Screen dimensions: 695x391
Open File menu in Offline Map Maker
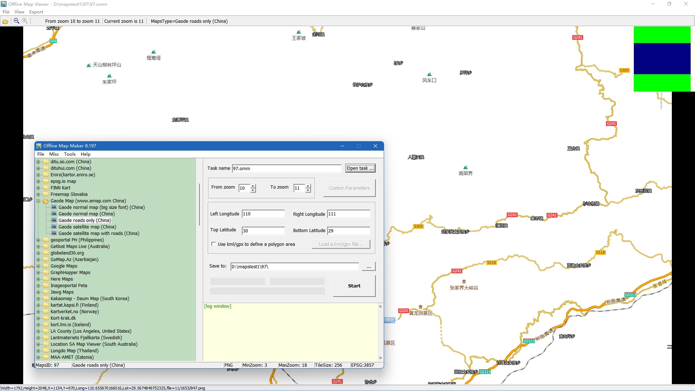pyautogui.click(x=41, y=154)
